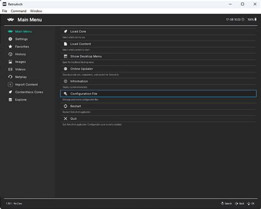This screenshot has height=209, width=261.
Task: Click the History clock icon
Action: (x=10, y=54)
